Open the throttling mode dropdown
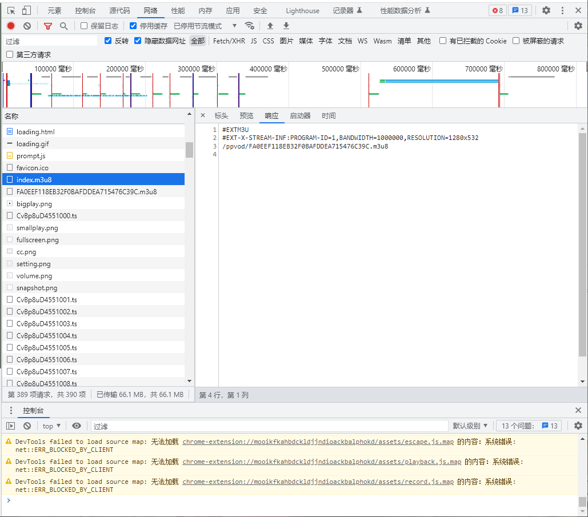Screen dimensions: 588x517 206,26
